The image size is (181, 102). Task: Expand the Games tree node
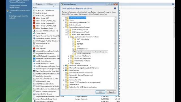(63, 20)
